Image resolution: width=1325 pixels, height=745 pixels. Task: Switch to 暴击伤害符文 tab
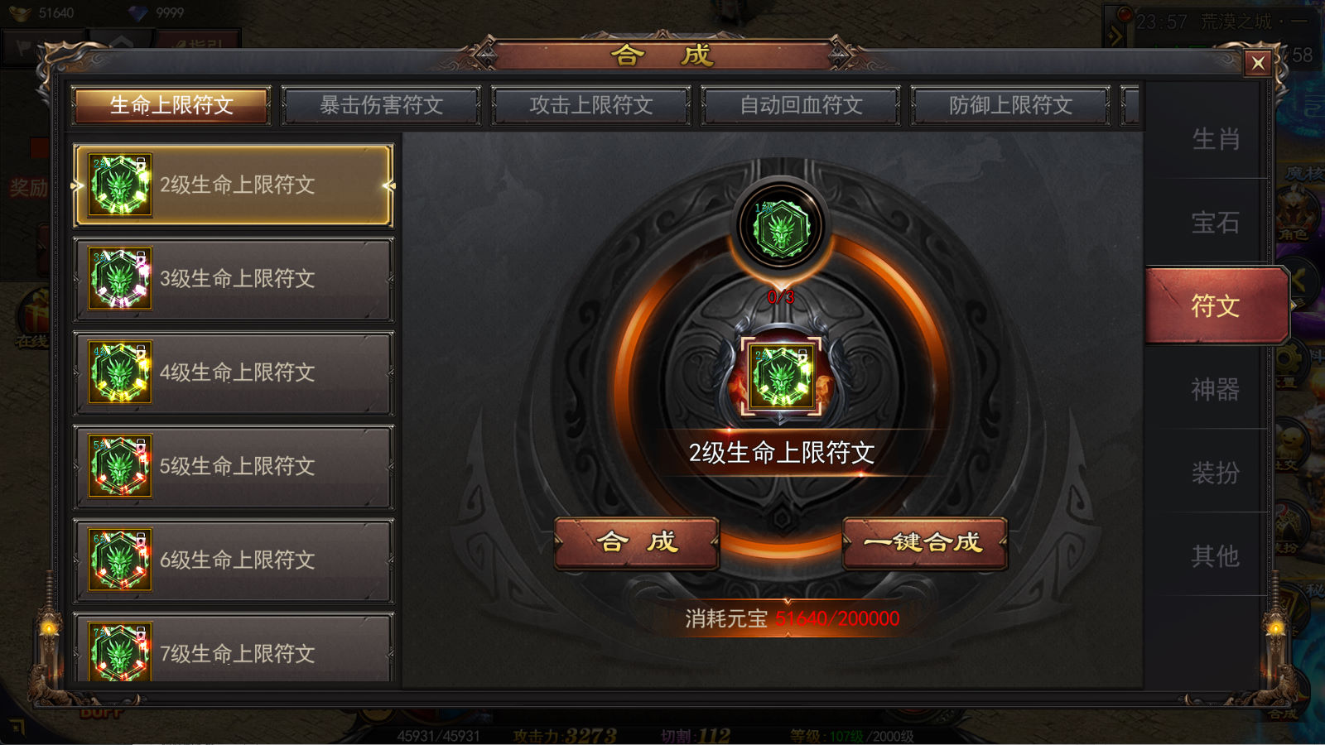(x=381, y=105)
